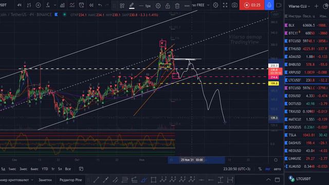329x185 pixels.
Task: Toggle auto scale (авто)
Action: pyautogui.click(x=277, y=169)
